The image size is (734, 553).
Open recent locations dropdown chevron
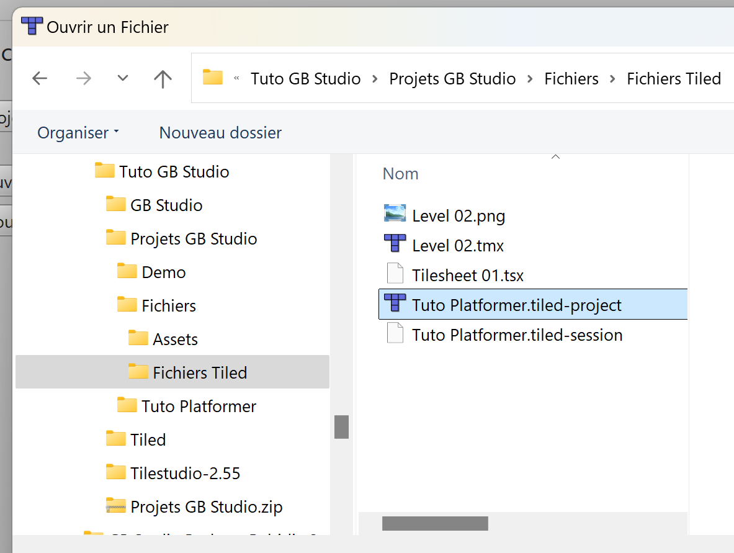(x=123, y=78)
